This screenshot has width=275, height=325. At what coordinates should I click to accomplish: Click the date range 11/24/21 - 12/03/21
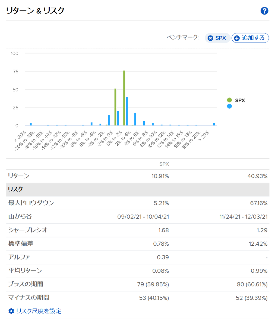pyautogui.click(x=244, y=217)
